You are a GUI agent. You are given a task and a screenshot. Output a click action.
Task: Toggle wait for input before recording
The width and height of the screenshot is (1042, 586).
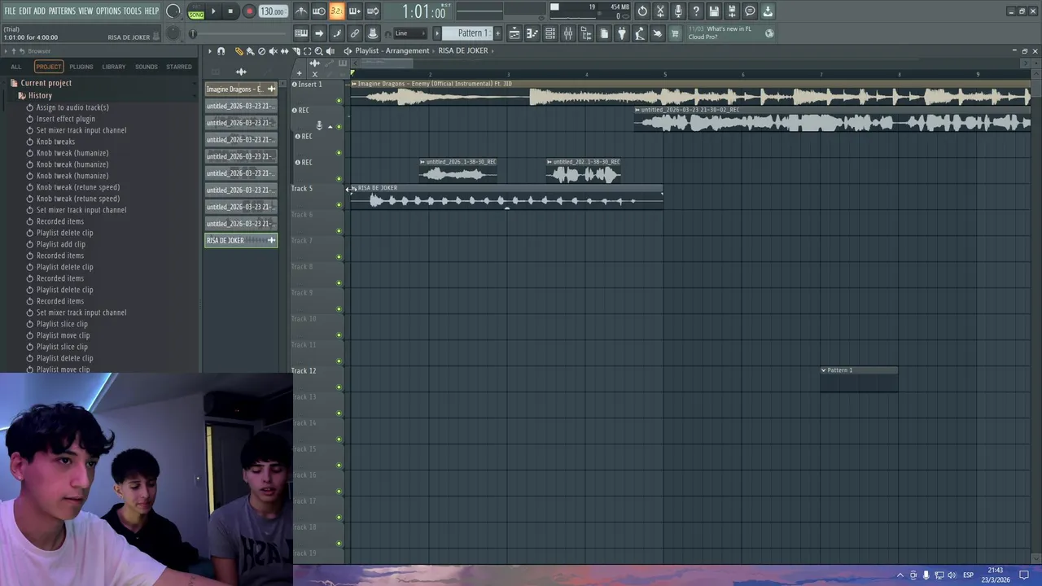pos(319,11)
